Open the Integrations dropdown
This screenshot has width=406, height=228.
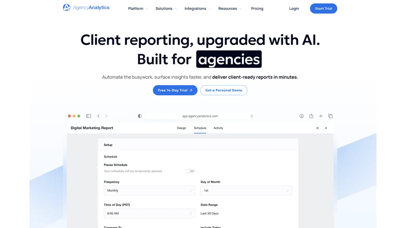(198, 8)
